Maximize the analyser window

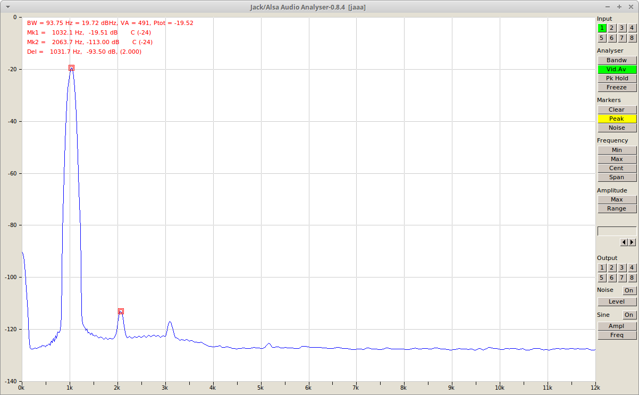(619, 6)
